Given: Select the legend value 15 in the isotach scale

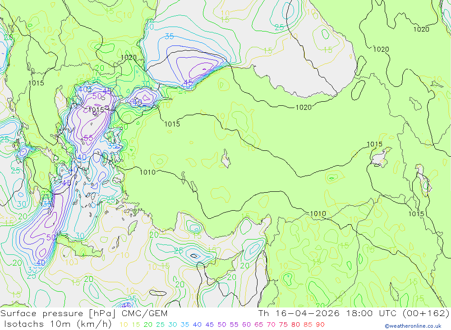Looking at the screenshot, I should tap(136, 325).
